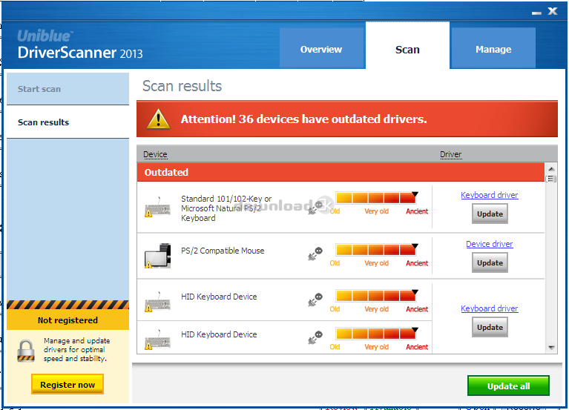
Task: Click the driver age bar for the PS/2 Compatible Mouse
Action: click(x=377, y=250)
